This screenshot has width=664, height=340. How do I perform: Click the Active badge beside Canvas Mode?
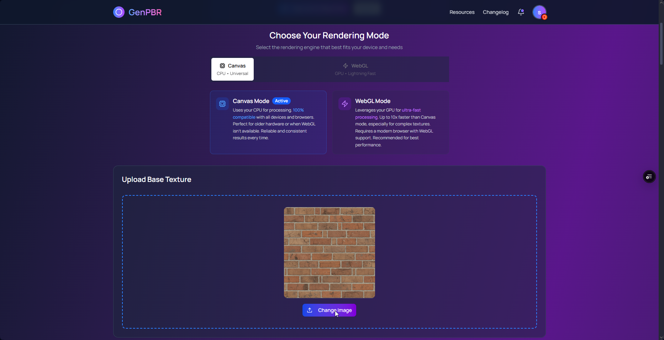(281, 101)
